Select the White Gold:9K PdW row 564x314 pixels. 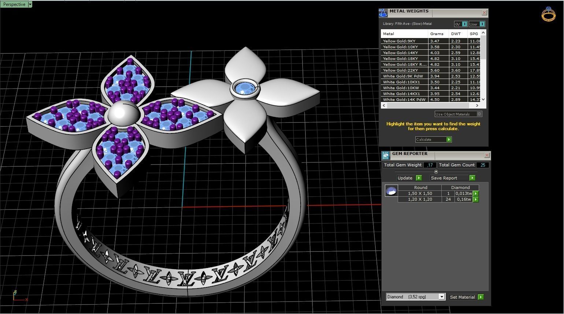[x=431, y=76]
